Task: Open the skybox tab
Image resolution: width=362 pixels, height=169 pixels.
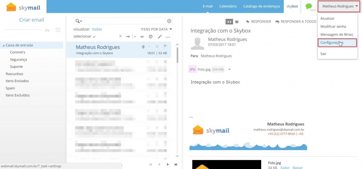Action: 292,6
